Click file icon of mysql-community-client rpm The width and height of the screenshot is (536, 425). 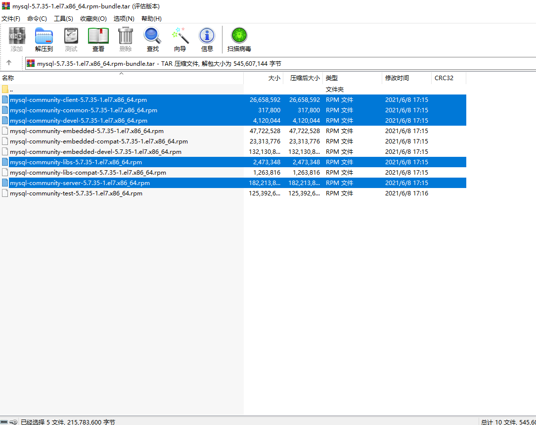[5, 99]
